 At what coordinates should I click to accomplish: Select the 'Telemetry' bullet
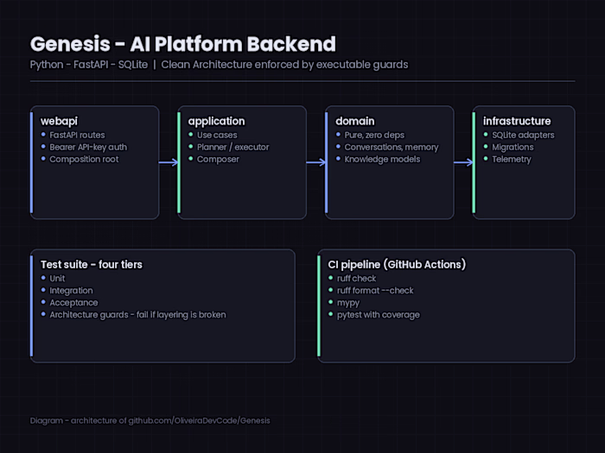tap(512, 159)
